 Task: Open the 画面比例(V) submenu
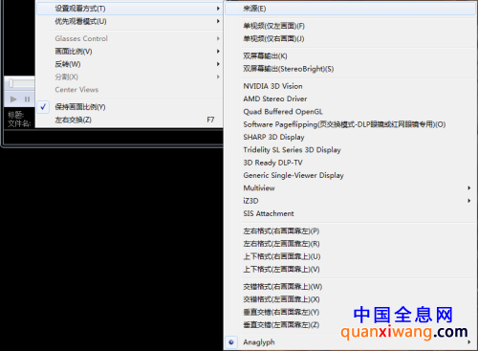129,52
